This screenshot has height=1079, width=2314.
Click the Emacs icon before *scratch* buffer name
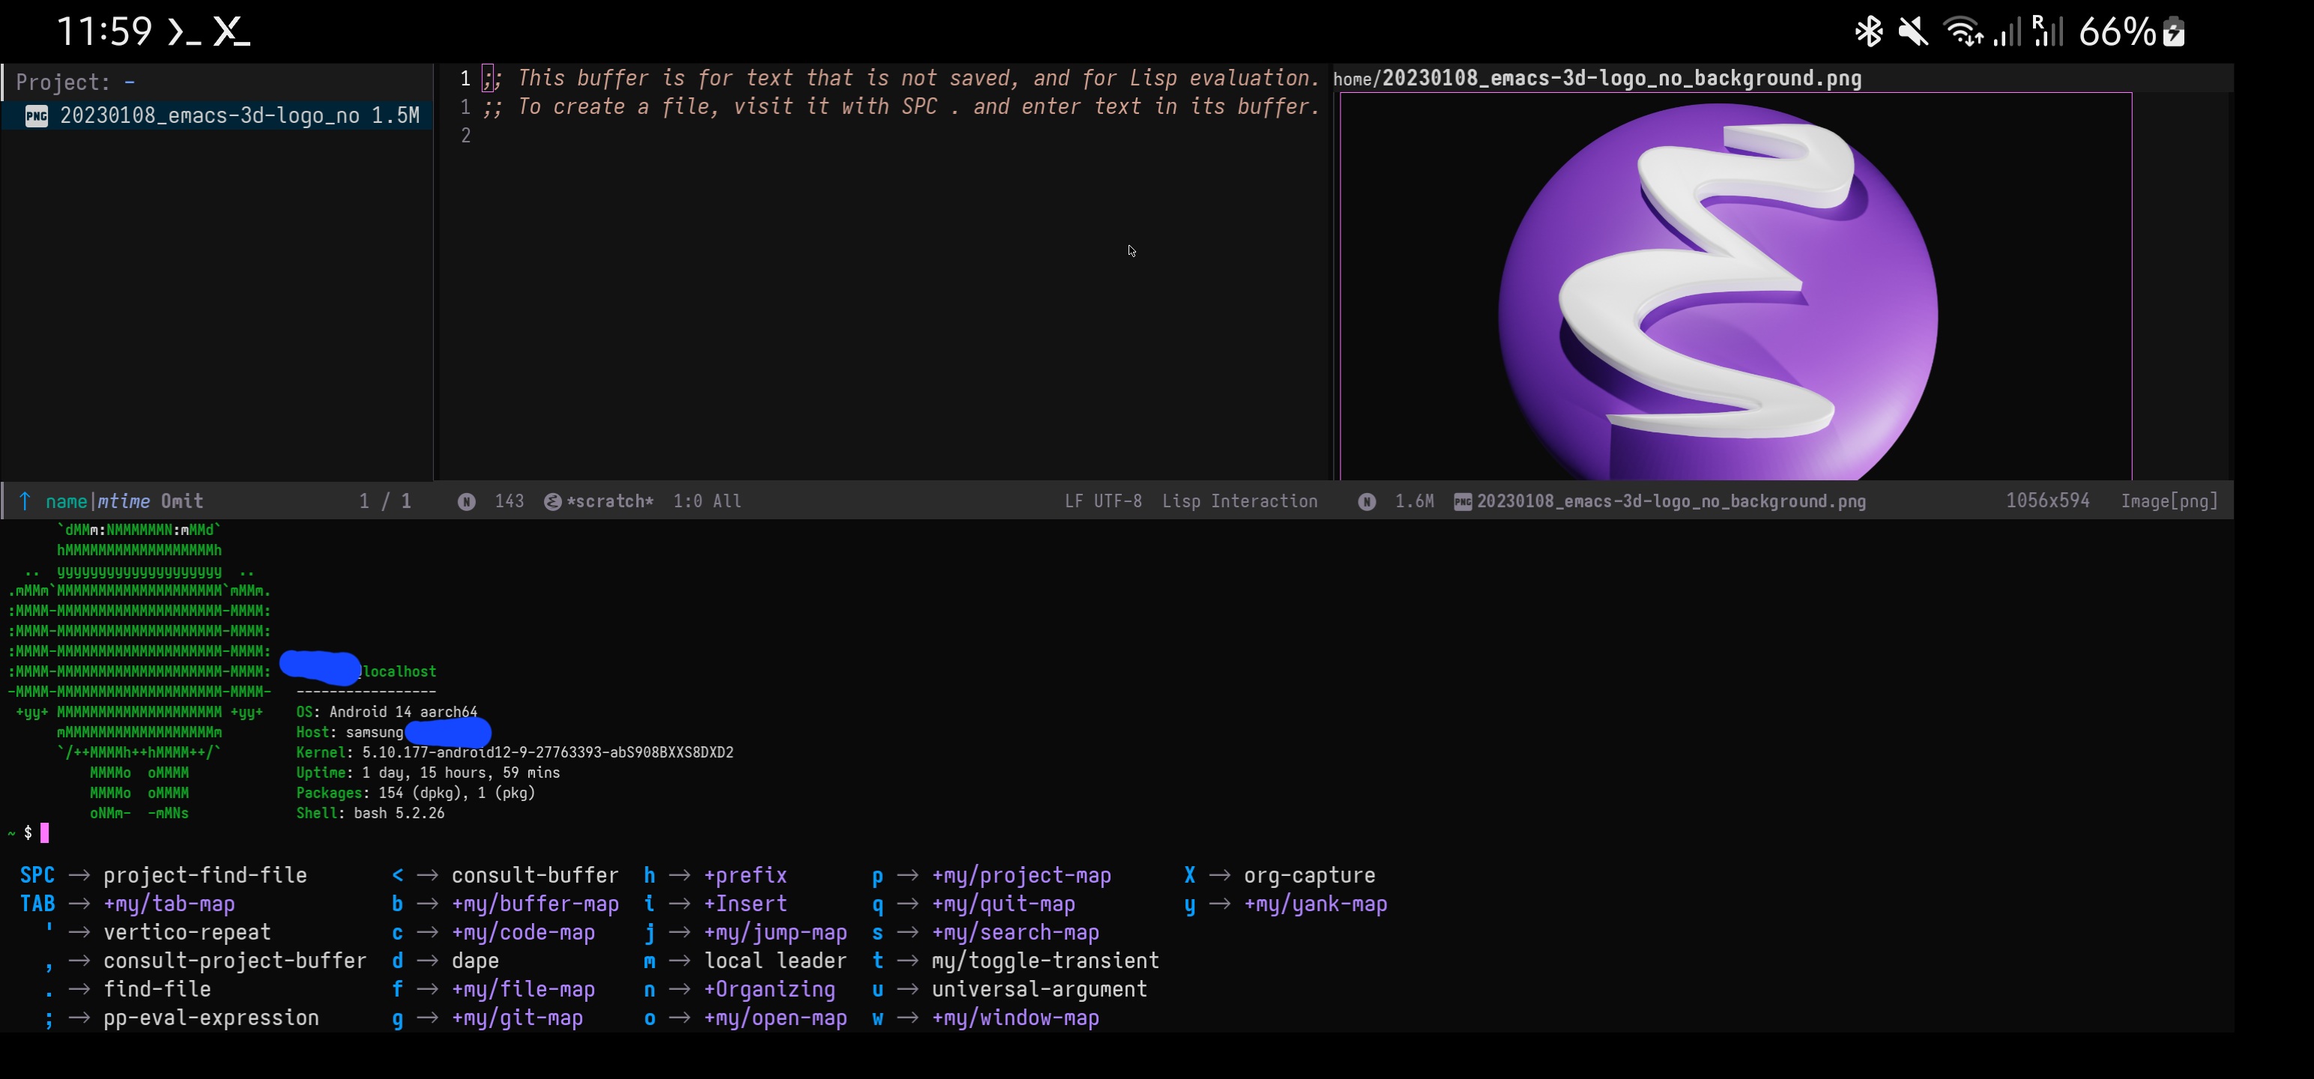pos(552,501)
